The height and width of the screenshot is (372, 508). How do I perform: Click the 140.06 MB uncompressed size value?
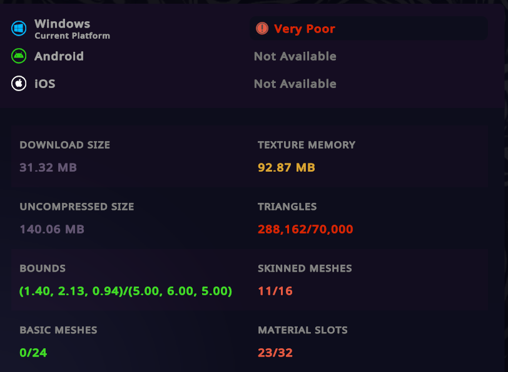coord(52,229)
